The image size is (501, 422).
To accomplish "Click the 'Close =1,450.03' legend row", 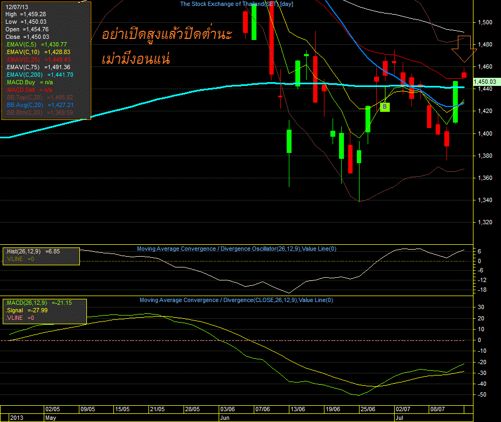I will (27, 37).
